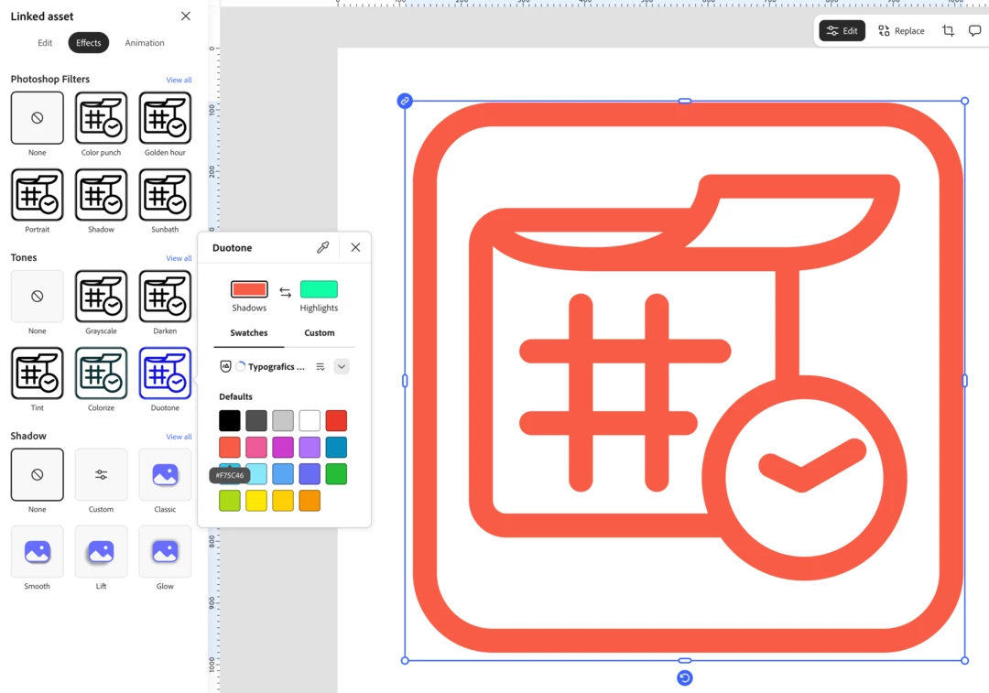Switch to the Edit tab in panel

tap(45, 43)
